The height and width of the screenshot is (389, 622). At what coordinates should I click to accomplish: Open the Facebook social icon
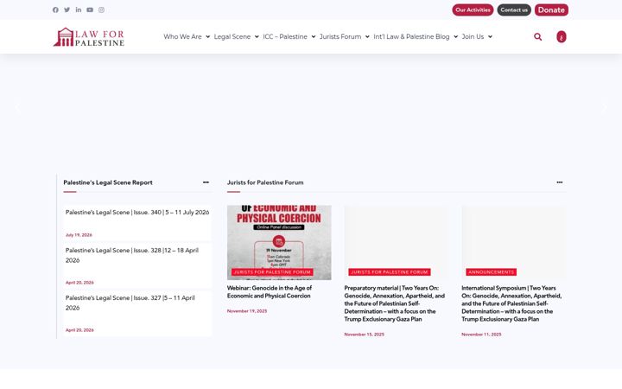pos(55,10)
